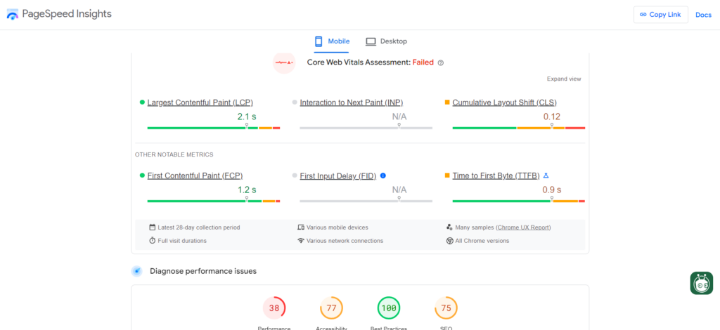Click the stopwatch icon by Full visit durations
The image size is (720, 330).
point(153,241)
